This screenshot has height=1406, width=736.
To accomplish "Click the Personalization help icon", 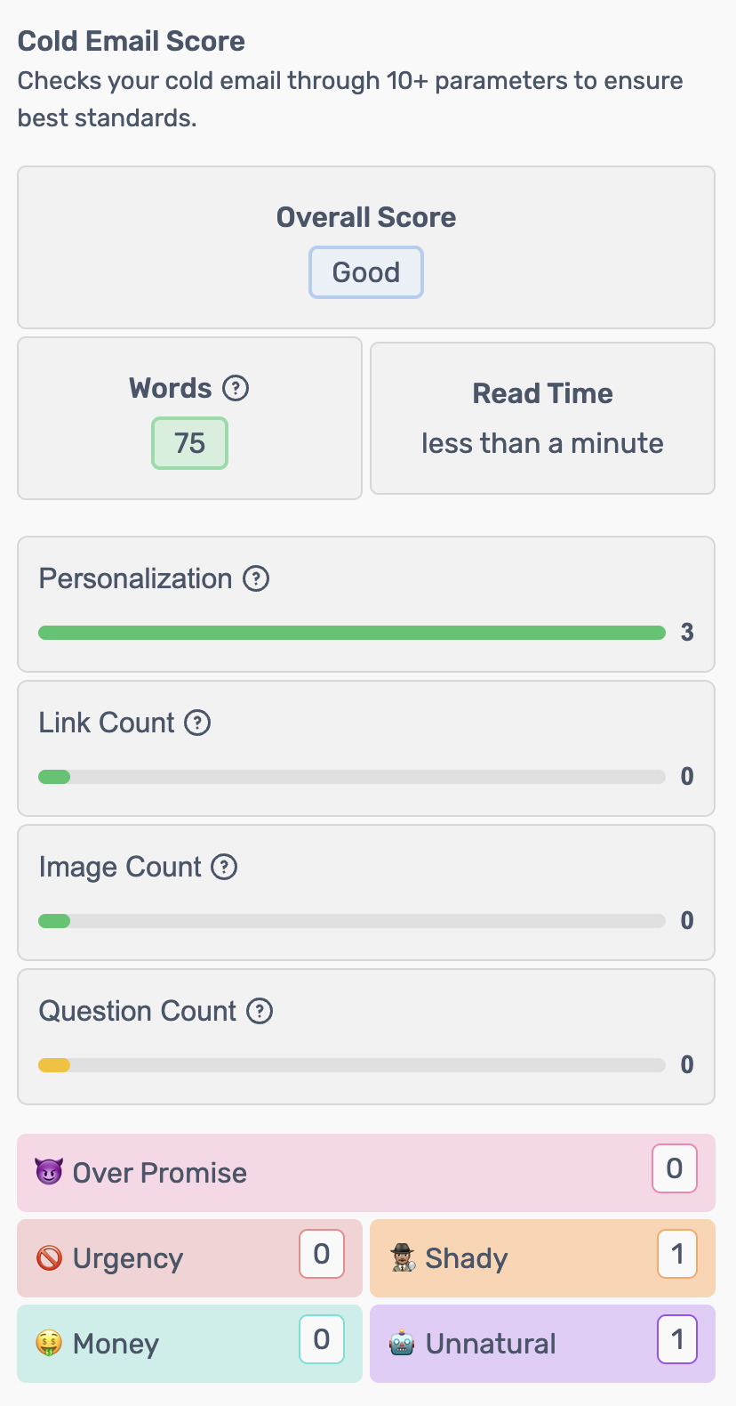I will click(x=257, y=578).
